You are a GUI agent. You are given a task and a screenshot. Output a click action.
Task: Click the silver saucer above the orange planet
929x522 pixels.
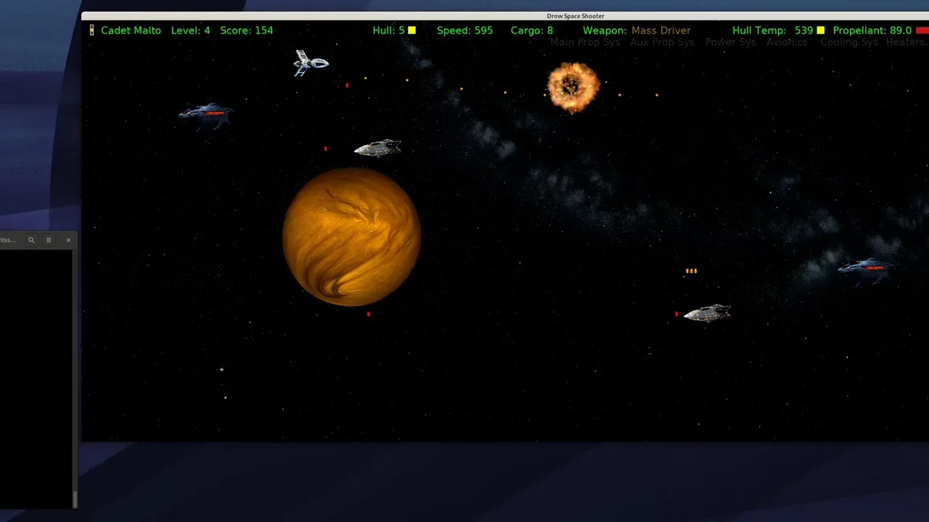click(377, 148)
